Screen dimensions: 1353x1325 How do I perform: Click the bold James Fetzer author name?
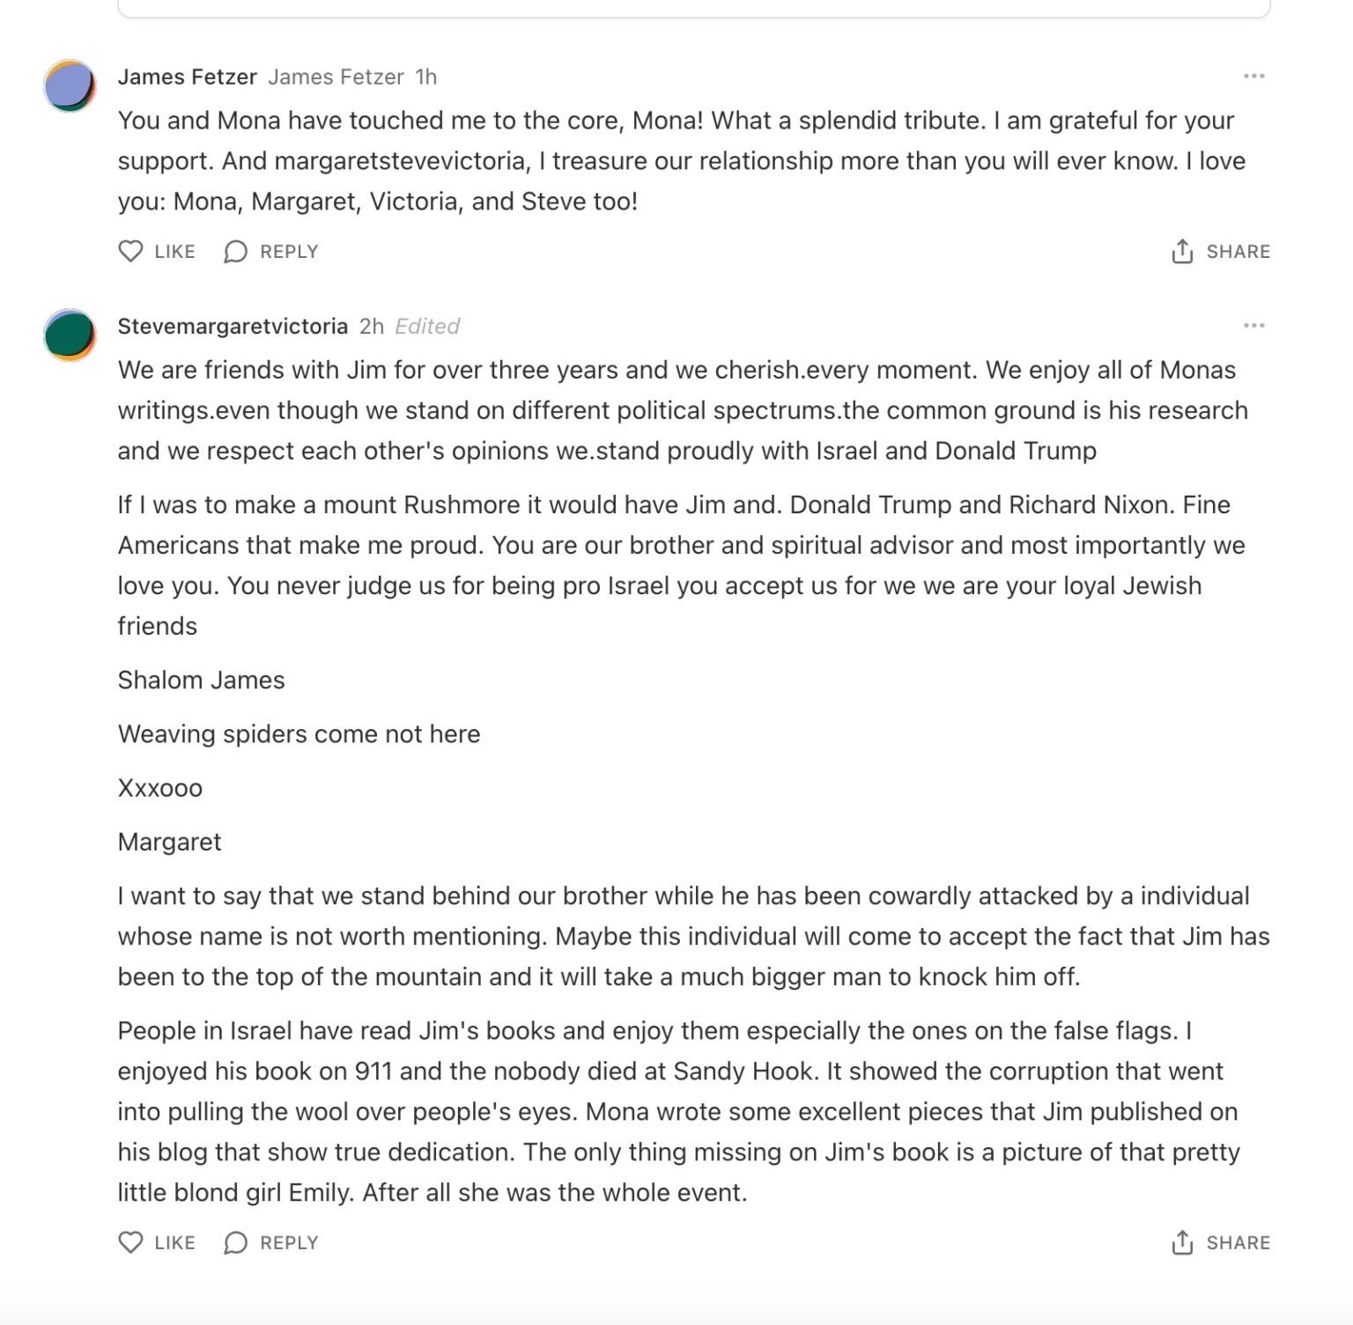tap(187, 77)
